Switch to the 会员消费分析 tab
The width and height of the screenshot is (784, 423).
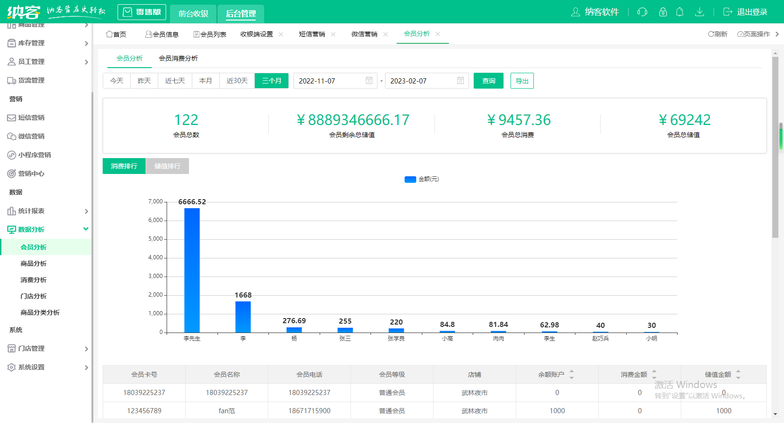coord(178,58)
